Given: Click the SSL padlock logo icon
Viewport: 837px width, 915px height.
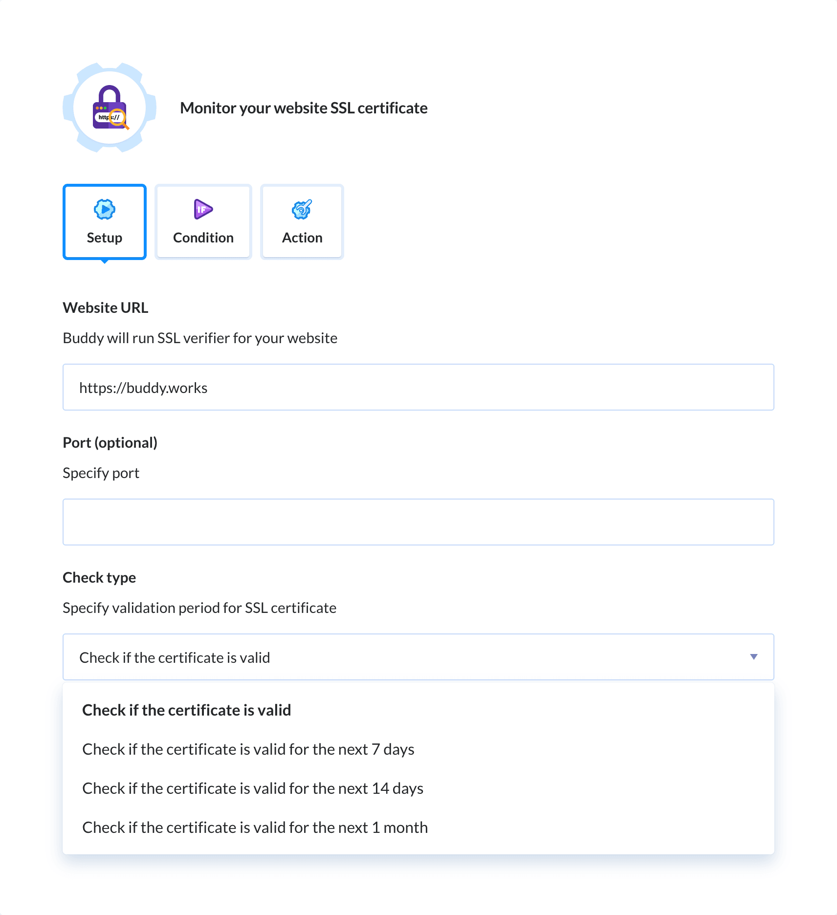Looking at the screenshot, I should pos(110,108).
